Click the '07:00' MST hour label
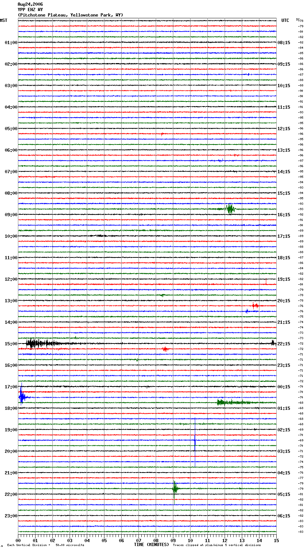Screen dimensions: 305x550 click(11, 172)
